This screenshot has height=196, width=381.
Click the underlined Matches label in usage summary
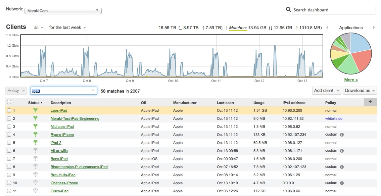tap(238, 28)
